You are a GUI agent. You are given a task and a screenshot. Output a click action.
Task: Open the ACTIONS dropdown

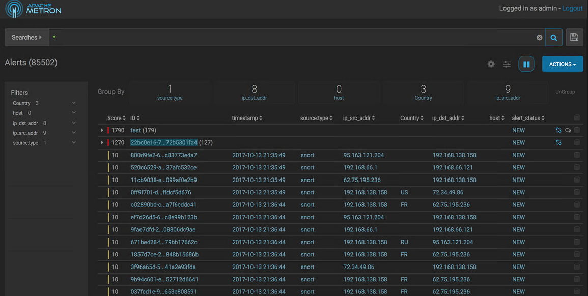562,64
